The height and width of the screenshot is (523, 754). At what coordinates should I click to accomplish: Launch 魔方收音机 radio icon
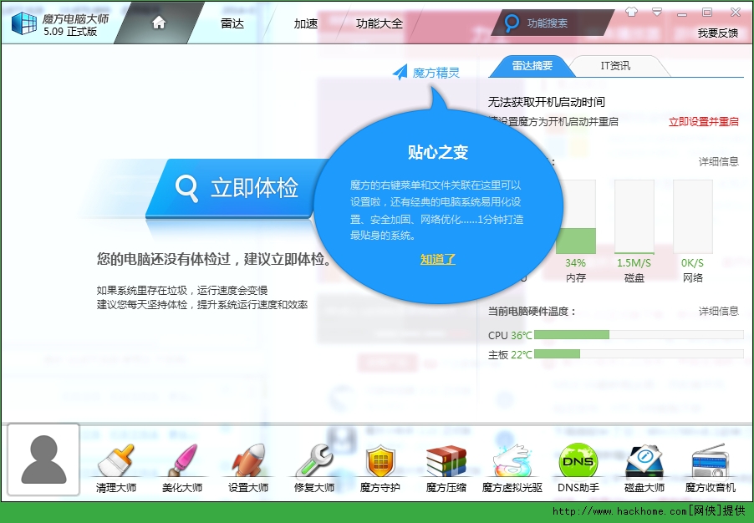pyautogui.click(x=711, y=461)
